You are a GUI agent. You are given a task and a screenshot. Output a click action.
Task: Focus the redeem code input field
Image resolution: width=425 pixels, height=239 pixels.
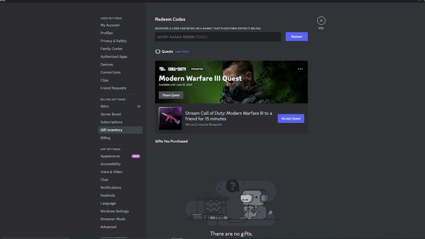tap(218, 37)
